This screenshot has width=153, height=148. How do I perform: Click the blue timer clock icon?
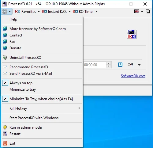click(120, 65)
